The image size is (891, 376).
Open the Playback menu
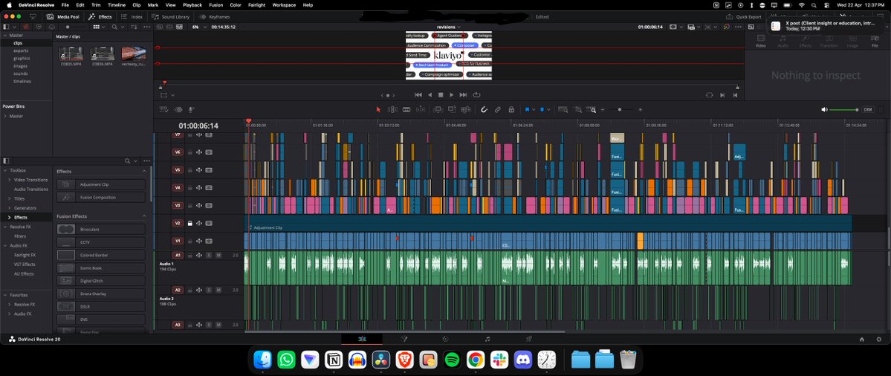pos(192,4)
